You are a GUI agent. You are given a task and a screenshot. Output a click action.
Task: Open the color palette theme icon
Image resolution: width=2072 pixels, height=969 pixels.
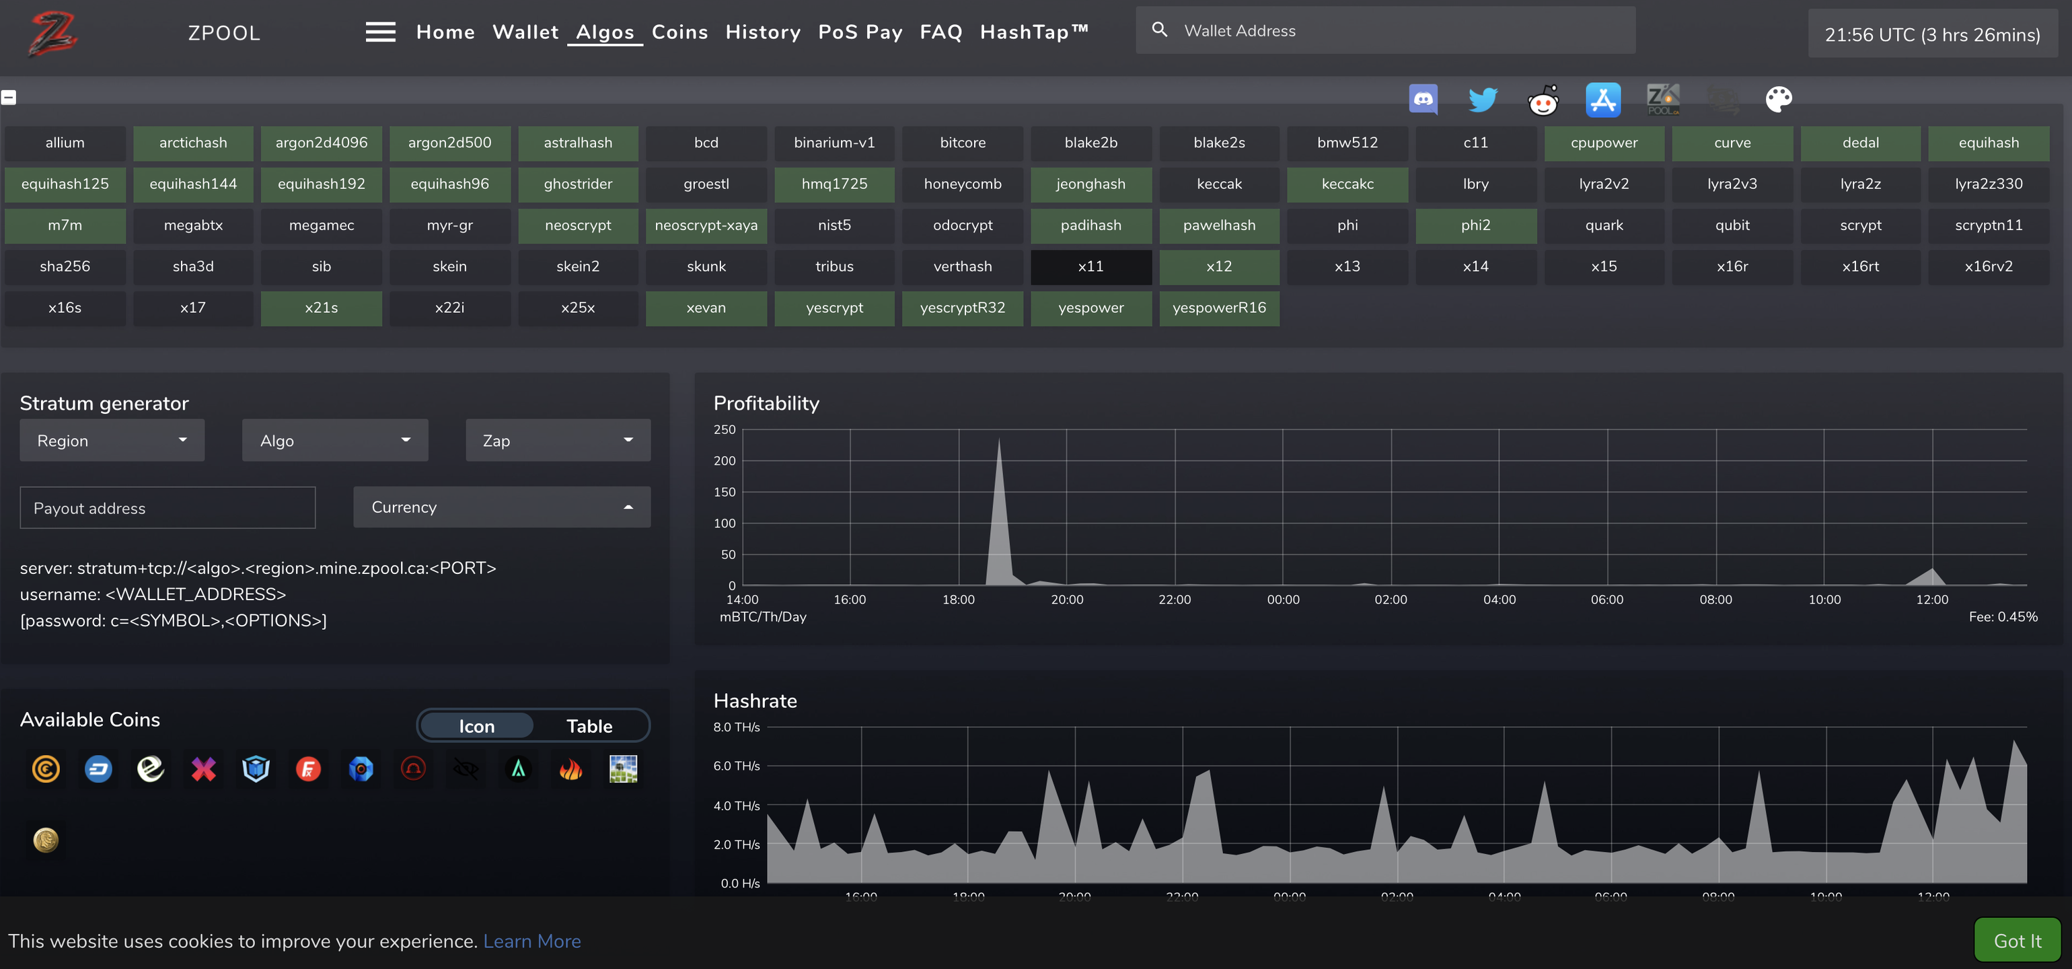coord(1779,100)
